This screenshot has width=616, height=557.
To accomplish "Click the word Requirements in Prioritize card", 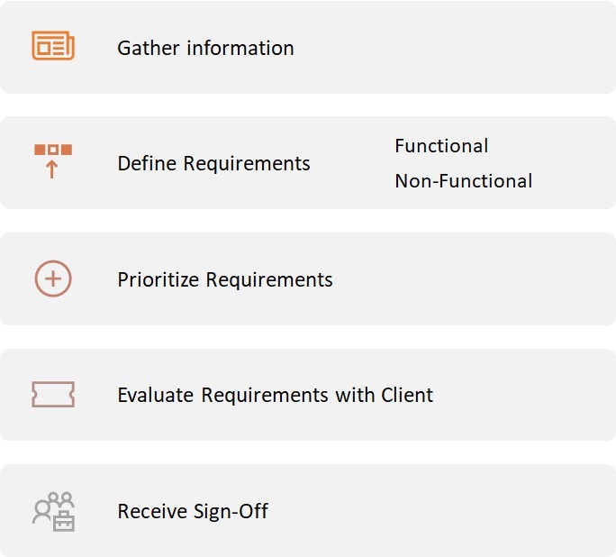I will (x=269, y=280).
